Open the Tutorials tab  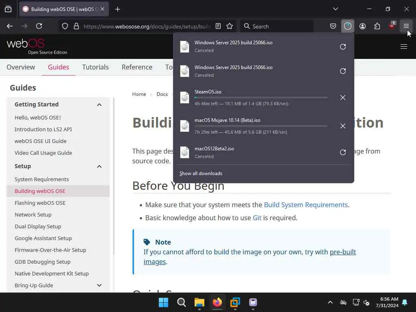click(x=95, y=67)
